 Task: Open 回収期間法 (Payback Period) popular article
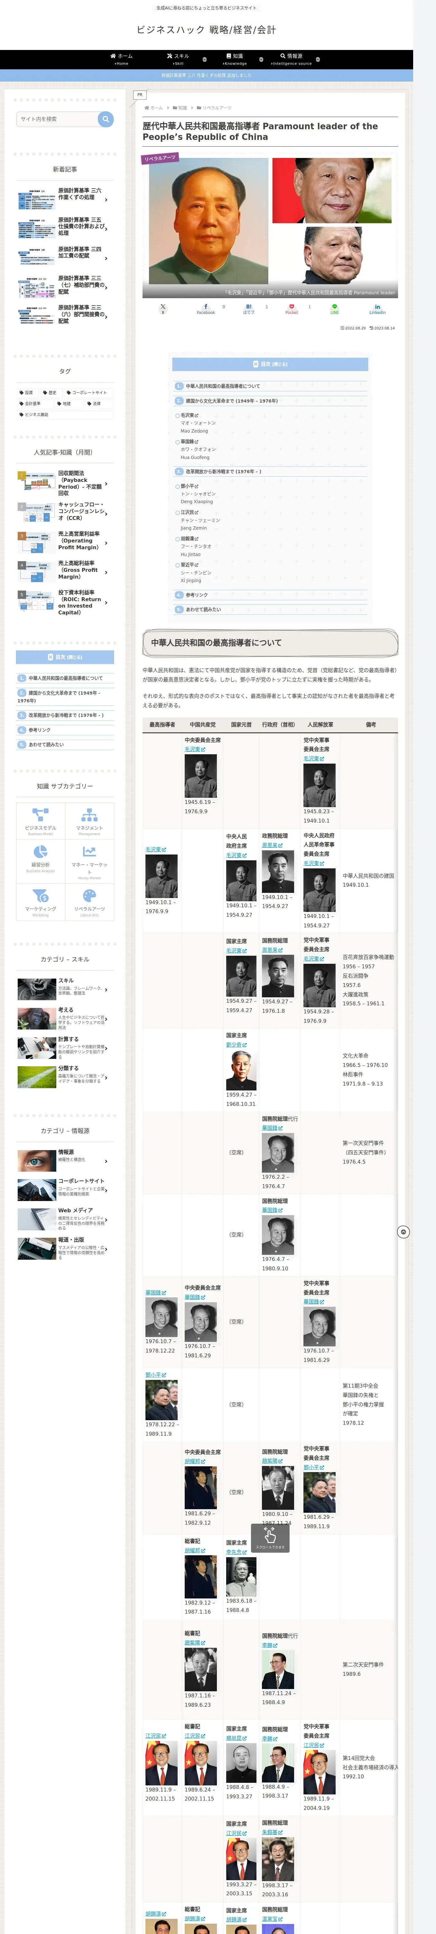click(x=65, y=483)
